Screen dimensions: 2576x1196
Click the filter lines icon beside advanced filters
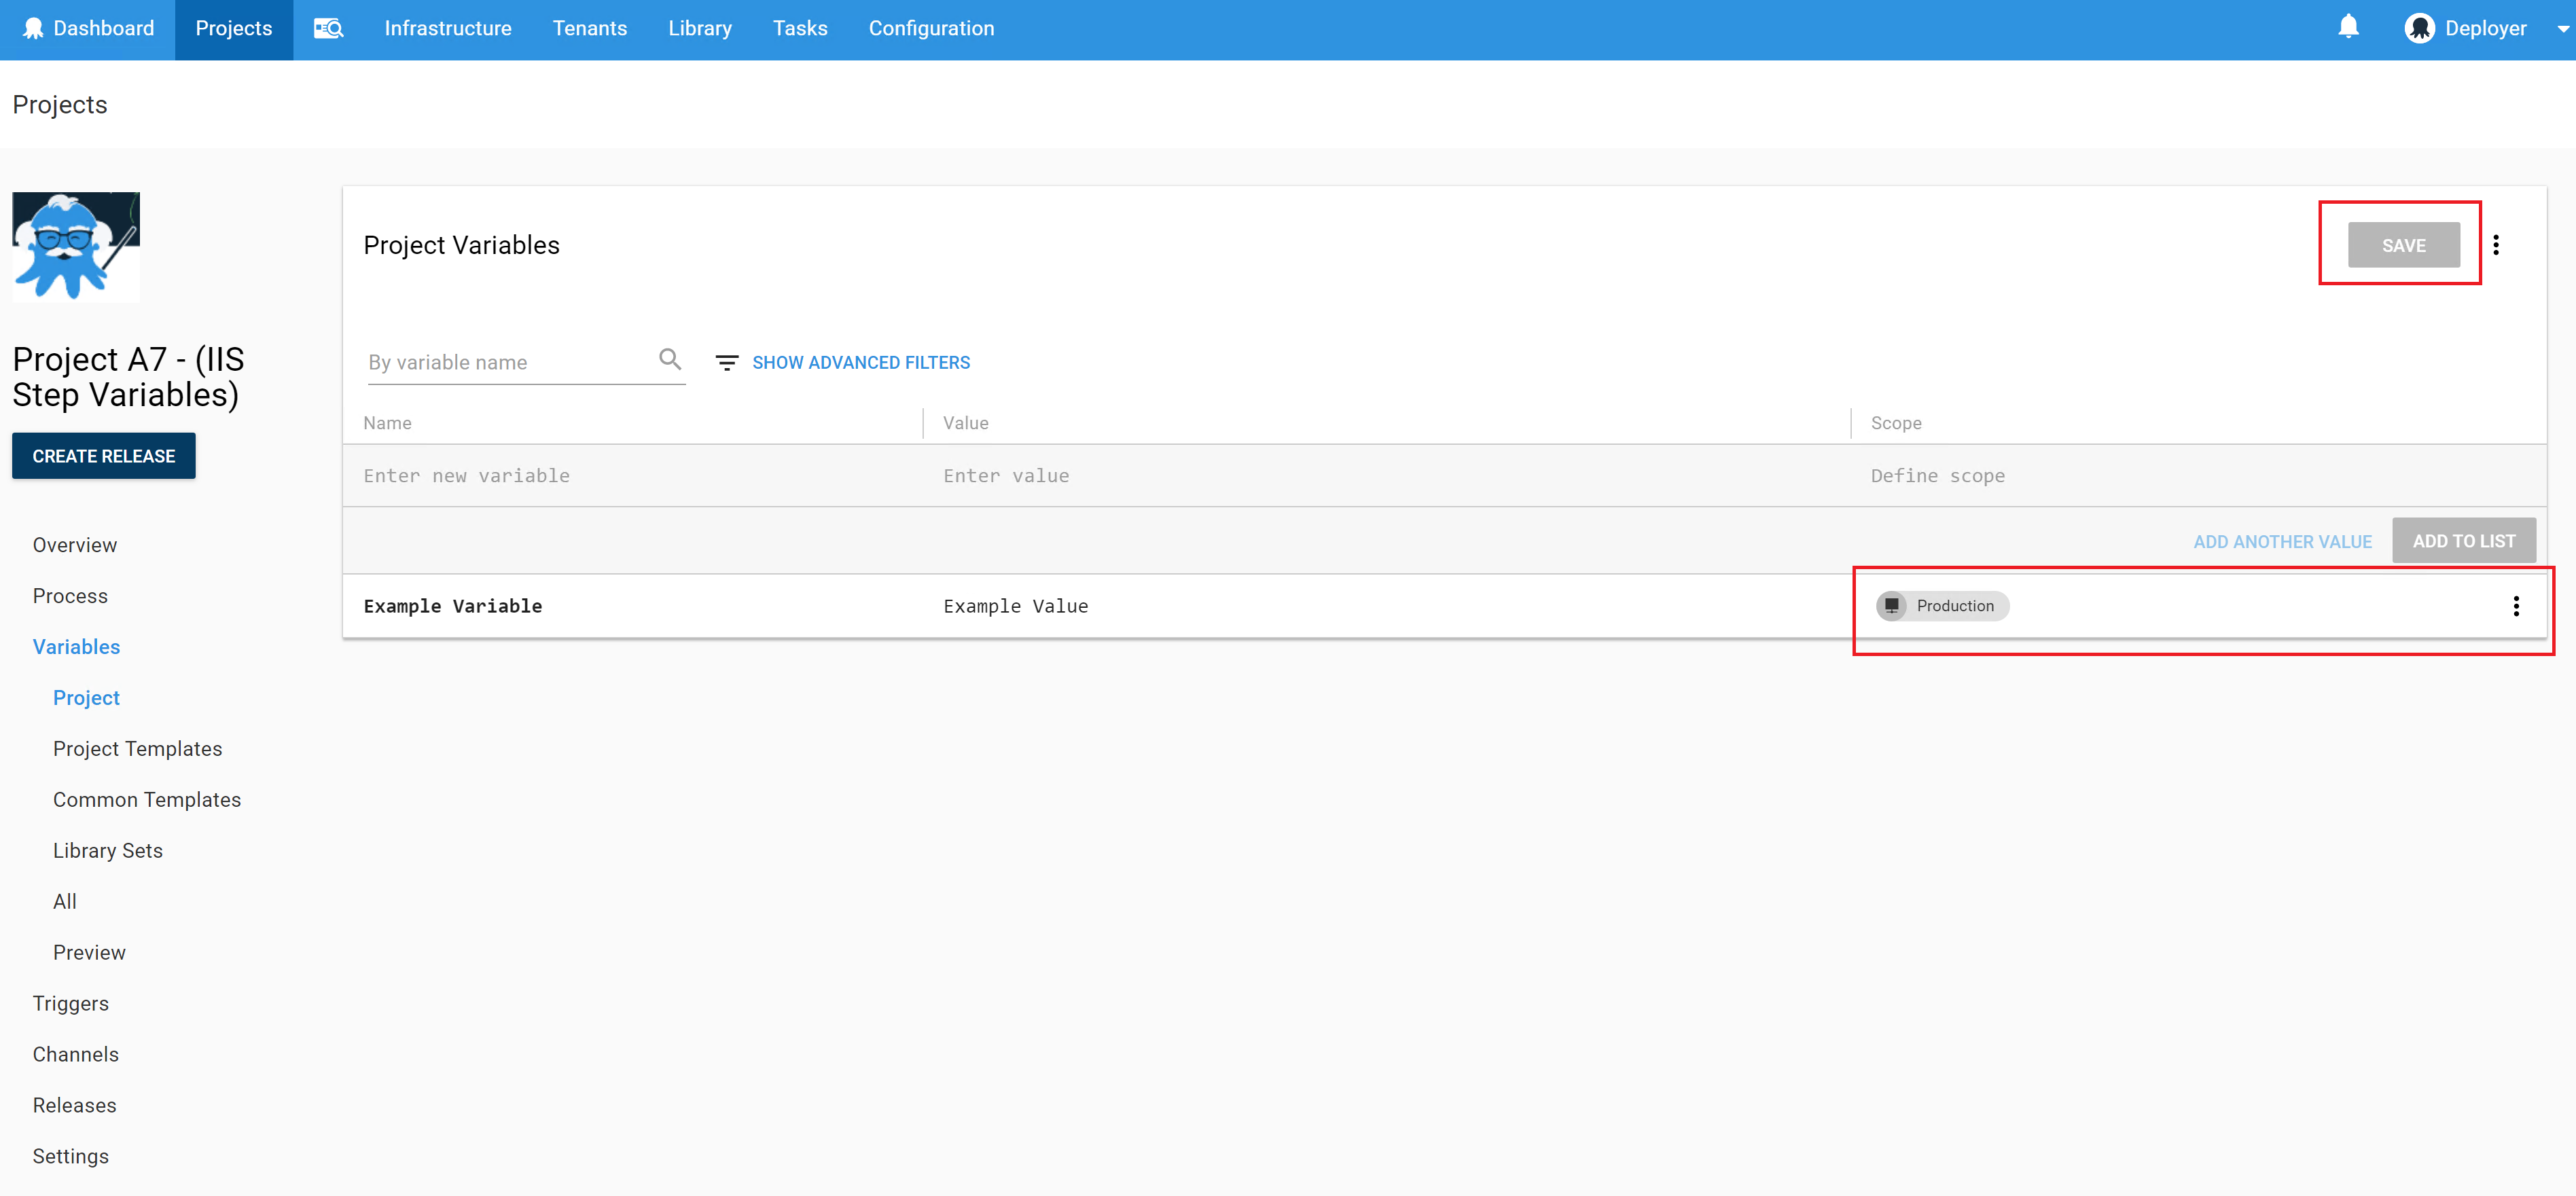[727, 363]
